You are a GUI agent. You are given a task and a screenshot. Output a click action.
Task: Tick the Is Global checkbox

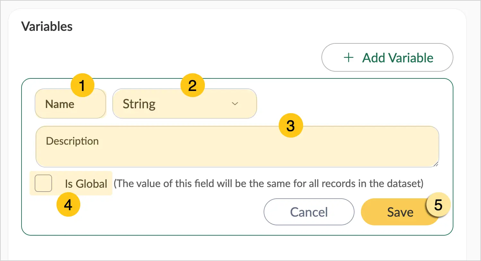click(x=43, y=183)
